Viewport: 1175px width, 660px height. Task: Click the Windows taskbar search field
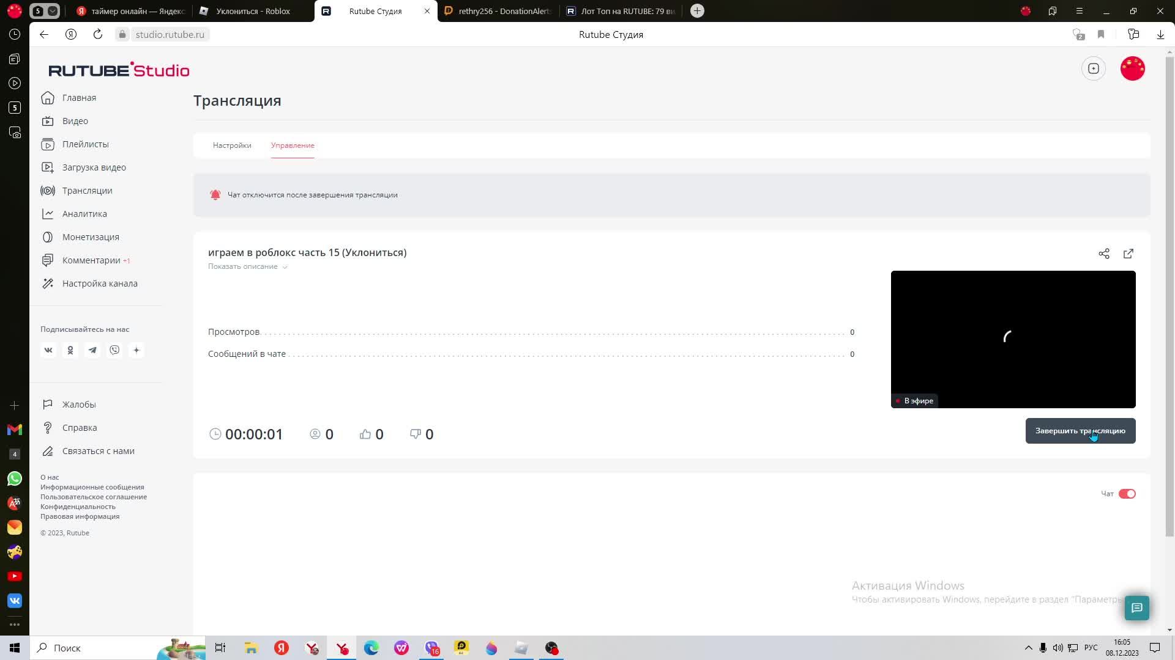point(92,648)
